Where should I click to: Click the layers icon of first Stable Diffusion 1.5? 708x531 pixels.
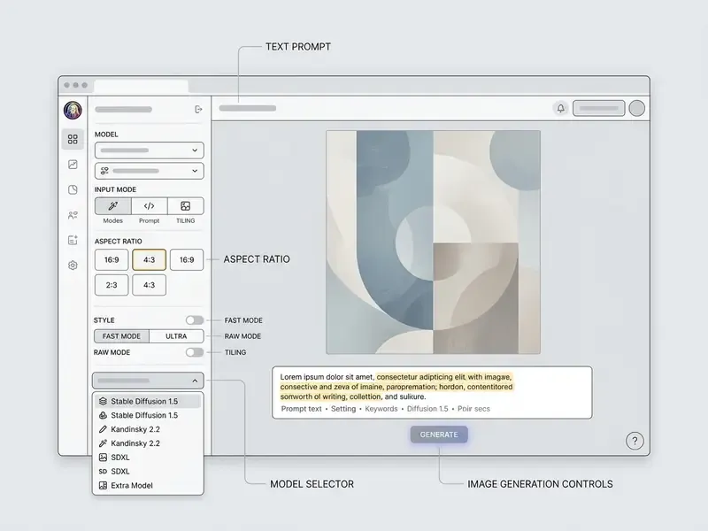pos(103,401)
